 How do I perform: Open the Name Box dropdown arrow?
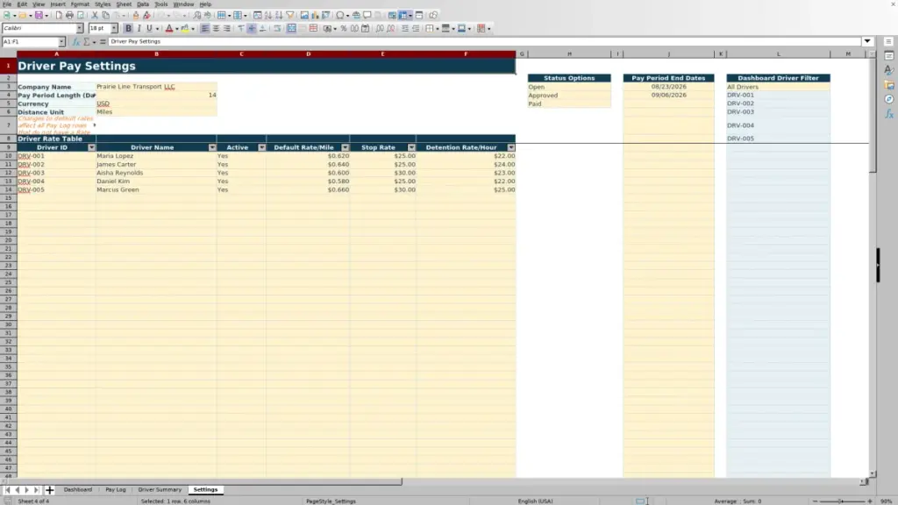pos(61,42)
